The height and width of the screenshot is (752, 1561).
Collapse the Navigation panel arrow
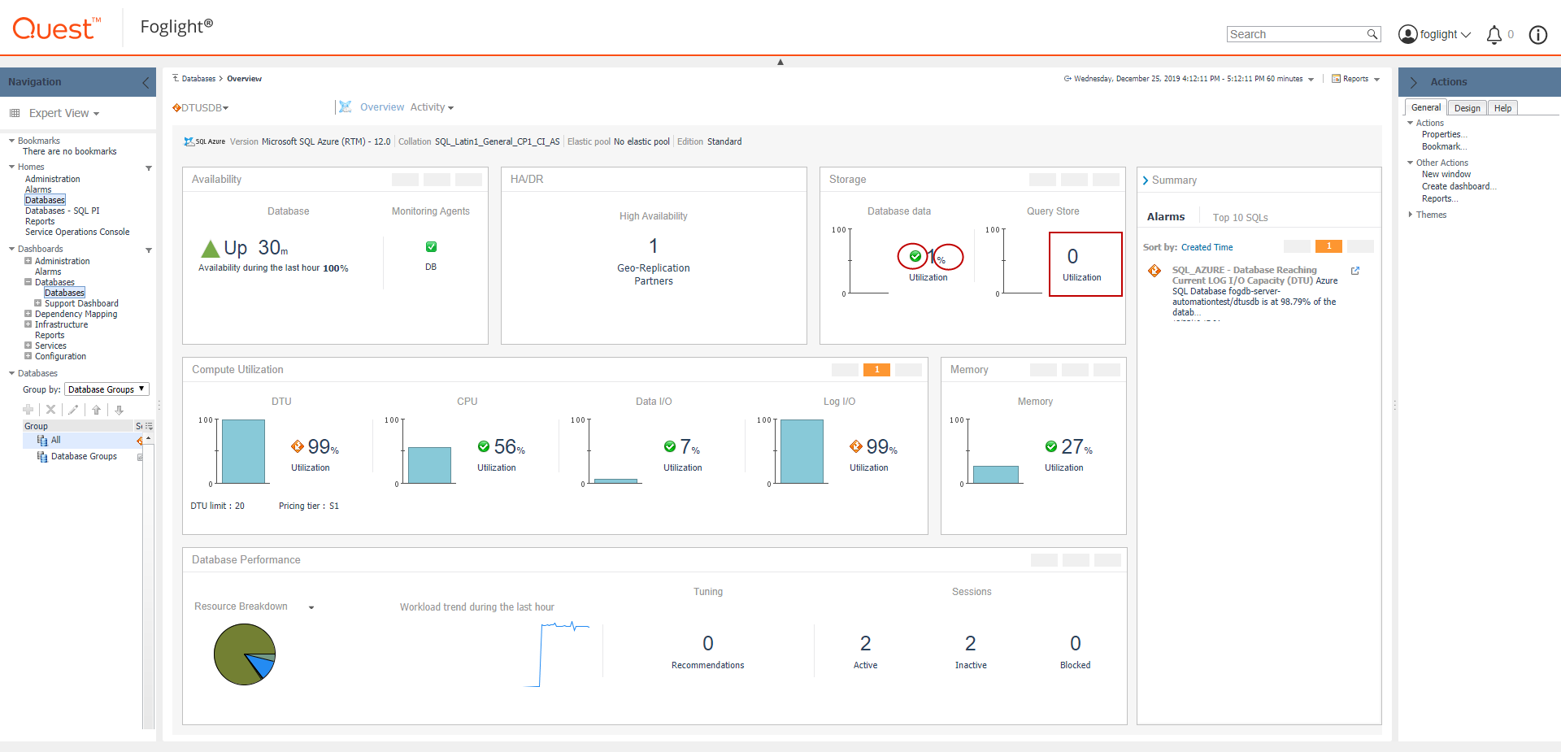(146, 82)
